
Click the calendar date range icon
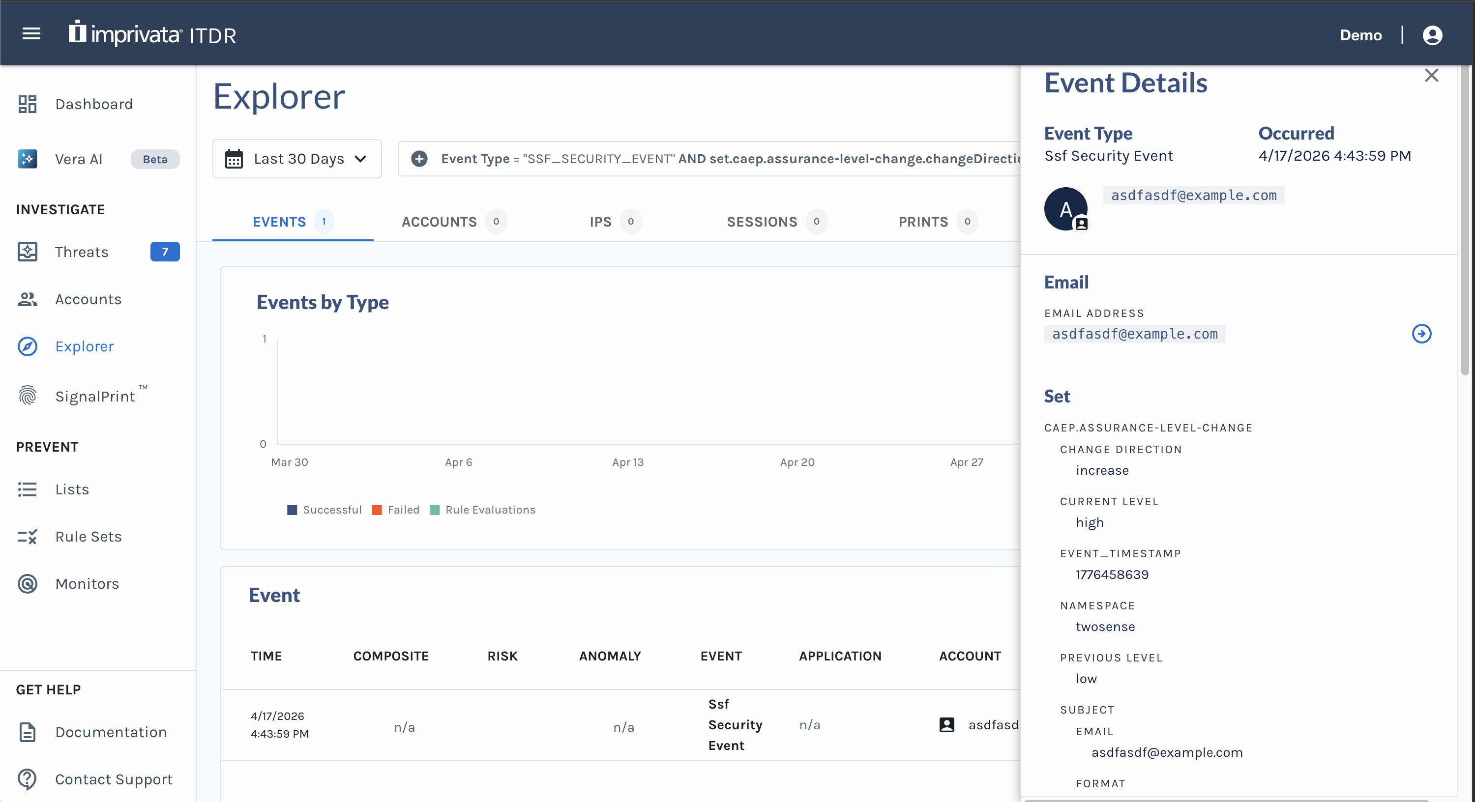coord(234,159)
